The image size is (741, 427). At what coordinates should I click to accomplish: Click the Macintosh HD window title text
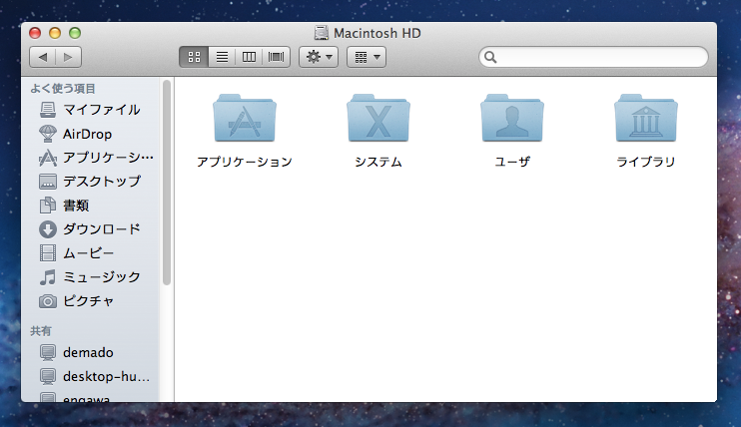[x=377, y=33]
